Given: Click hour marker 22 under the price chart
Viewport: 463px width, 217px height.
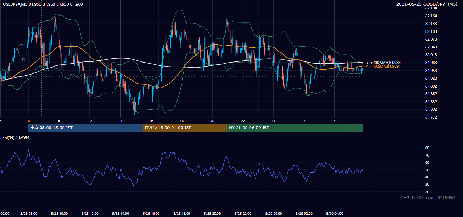Looking at the screenshot, I should point(243,121).
